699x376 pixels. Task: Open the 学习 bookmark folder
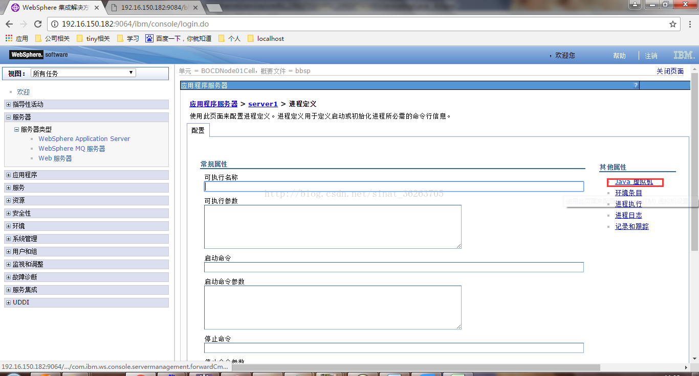click(128, 38)
